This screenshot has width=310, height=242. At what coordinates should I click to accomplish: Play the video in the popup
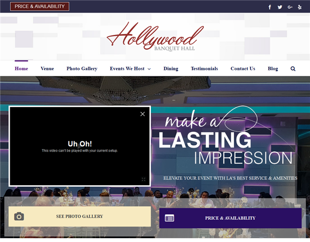tap(80, 146)
